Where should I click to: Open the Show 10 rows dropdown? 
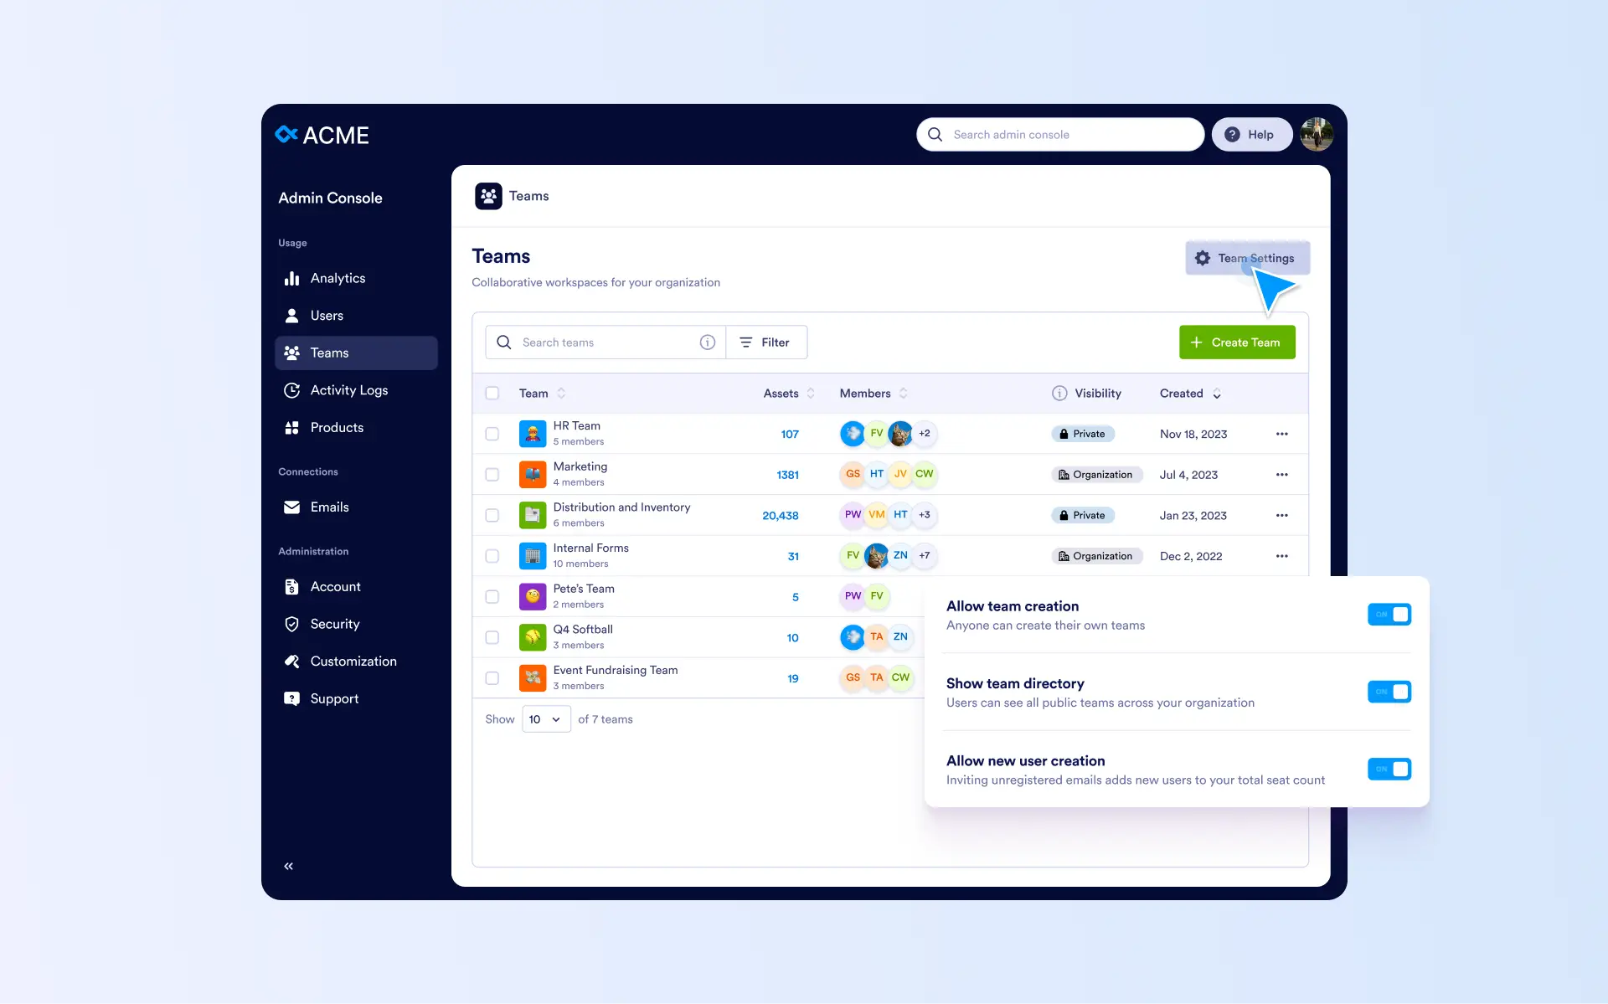pyautogui.click(x=546, y=719)
